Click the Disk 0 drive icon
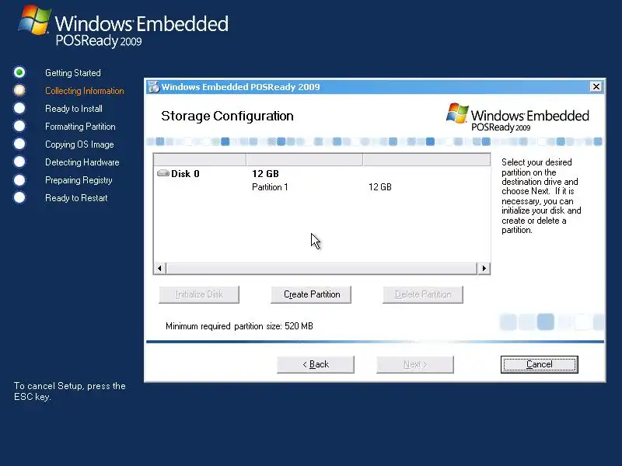The width and height of the screenshot is (622, 466). [163, 173]
